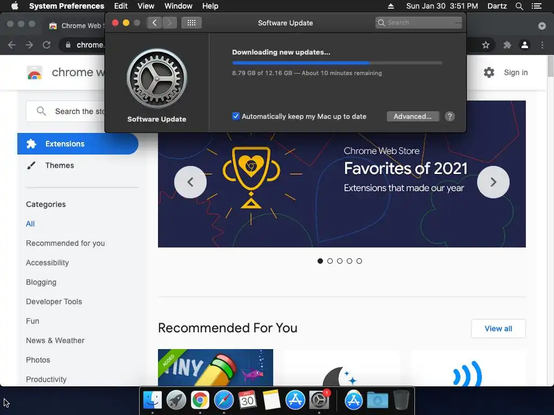The image size is (554, 415).
Task: Open Downloads folder in the Dock
Action: [x=377, y=400]
